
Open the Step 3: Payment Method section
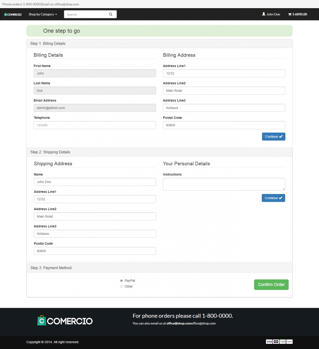coord(51,268)
